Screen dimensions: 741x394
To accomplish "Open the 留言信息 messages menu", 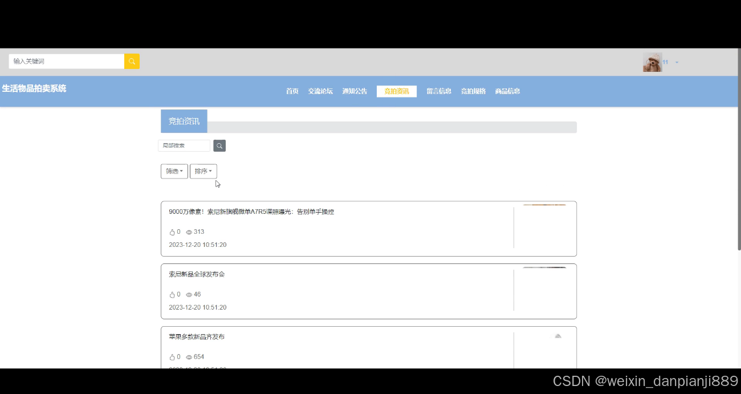I will pos(439,91).
